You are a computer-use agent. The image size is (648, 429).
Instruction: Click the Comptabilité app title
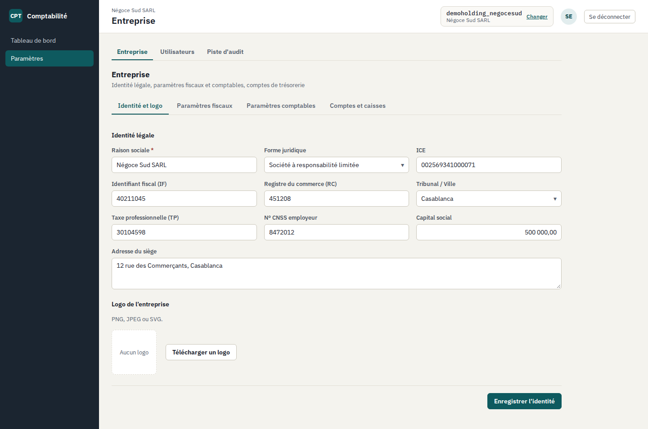[x=47, y=16]
